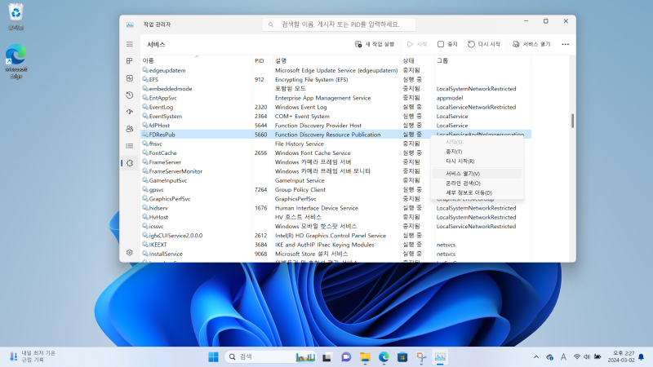
Task: Open File Explorer from taskbar
Action: pos(365,357)
